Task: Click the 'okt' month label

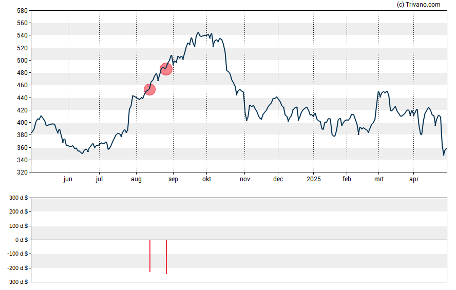Action: tap(207, 179)
